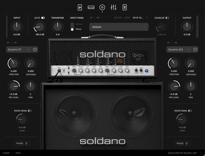Click the Doubler time knob
The width and height of the screenshot is (205, 156).
coord(162,27)
